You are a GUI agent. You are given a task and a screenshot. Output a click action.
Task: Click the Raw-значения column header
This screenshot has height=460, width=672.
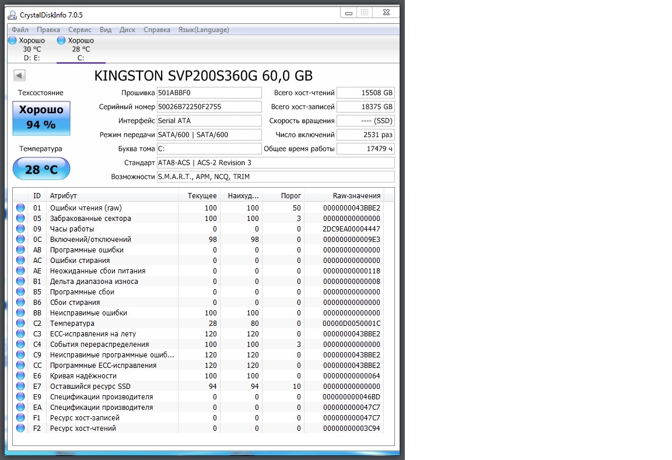pyautogui.click(x=344, y=196)
